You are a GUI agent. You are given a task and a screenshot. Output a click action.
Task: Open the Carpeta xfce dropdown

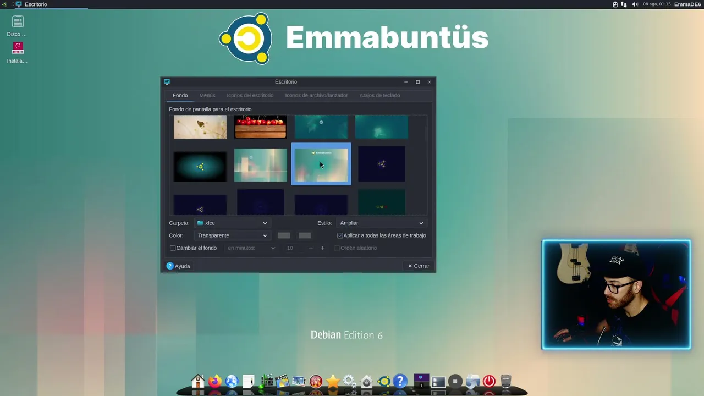(232, 223)
